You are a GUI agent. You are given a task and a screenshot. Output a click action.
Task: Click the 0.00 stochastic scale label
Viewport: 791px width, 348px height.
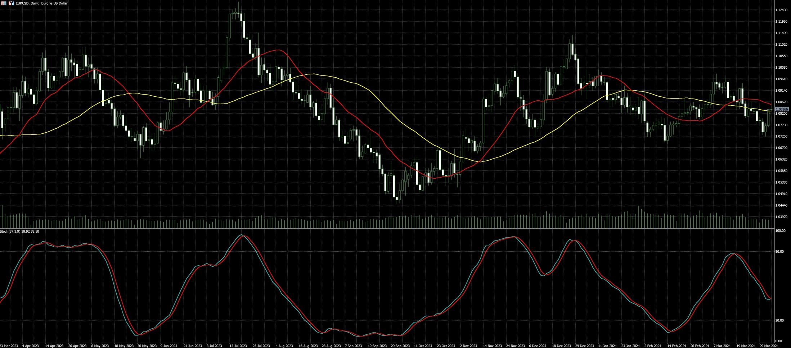coord(778,341)
